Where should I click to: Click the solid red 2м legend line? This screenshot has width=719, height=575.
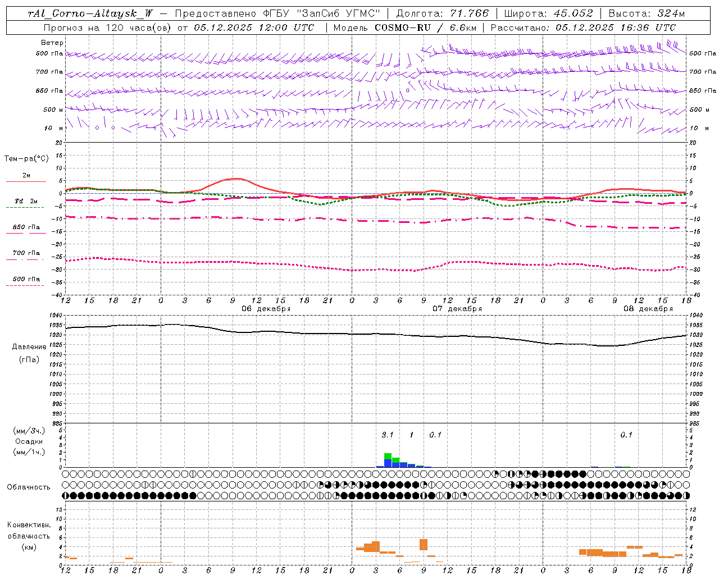26,181
